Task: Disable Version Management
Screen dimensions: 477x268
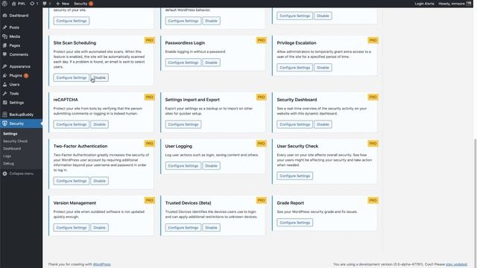Action: [x=99, y=228]
